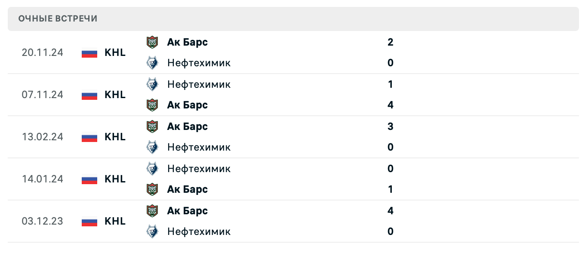Select the date 20.11.24
This screenshot has width=585, height=253.
pos(43,52)
